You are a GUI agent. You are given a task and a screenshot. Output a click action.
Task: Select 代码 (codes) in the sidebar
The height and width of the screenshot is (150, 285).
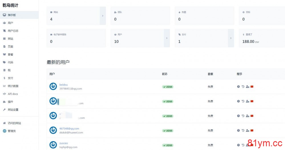tap(10, 62)
